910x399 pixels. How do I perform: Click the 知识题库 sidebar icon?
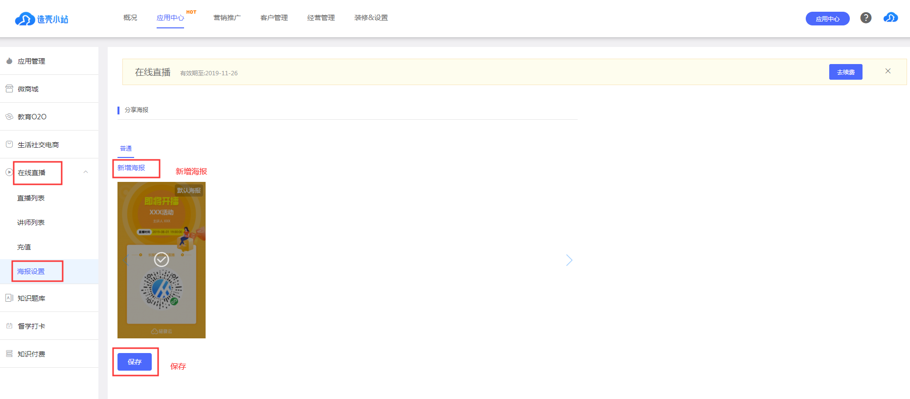coord(9,298)
